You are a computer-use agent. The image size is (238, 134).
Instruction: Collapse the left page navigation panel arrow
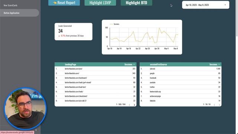(36, 130)
